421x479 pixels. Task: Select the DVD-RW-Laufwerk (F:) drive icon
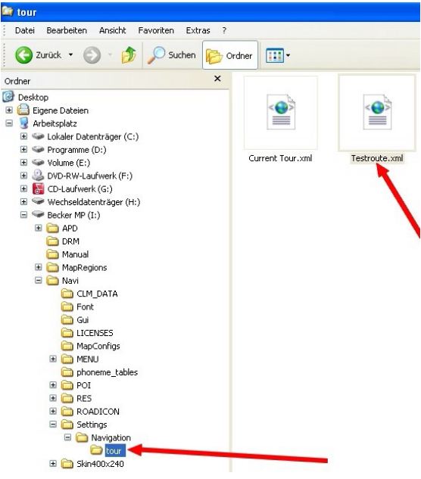(x=38, y=176)
